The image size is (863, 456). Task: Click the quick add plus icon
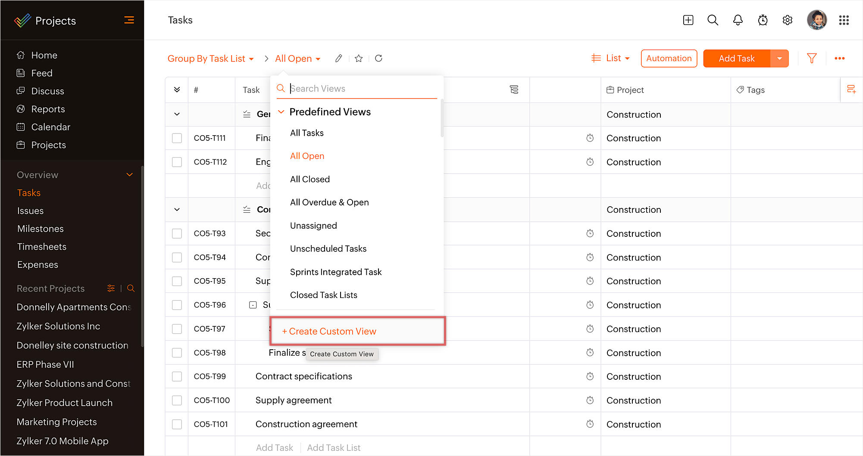(688, 20)
